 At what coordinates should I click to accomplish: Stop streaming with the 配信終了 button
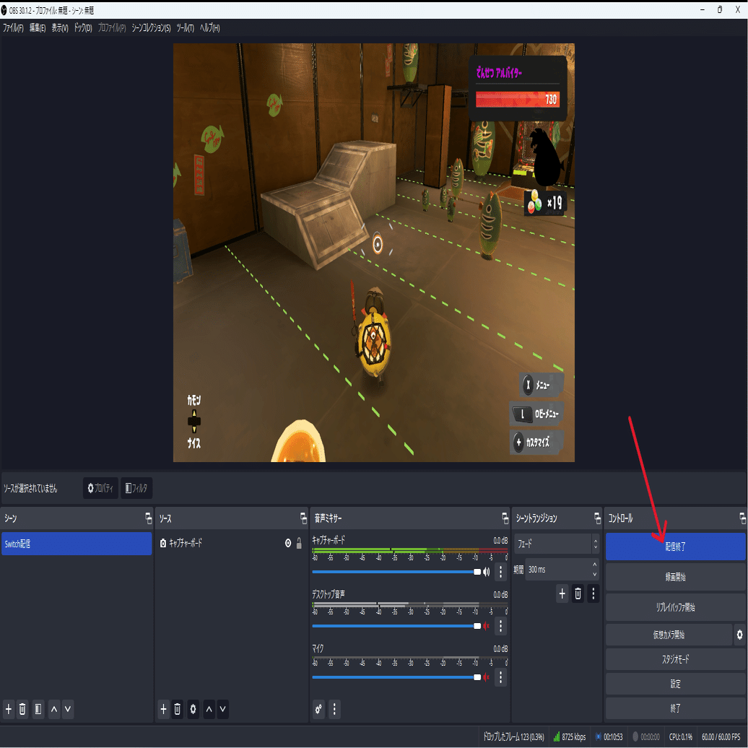coord(676,547)
